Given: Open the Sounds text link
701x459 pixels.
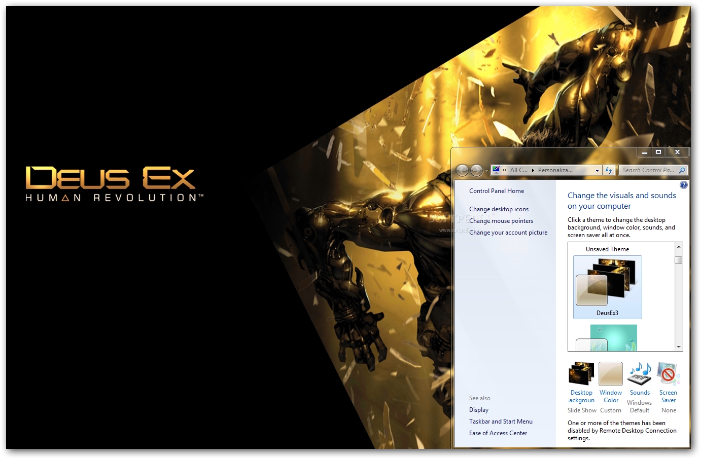Looking at the screenshot, I should pyautogui.click(x=640, y=393).
